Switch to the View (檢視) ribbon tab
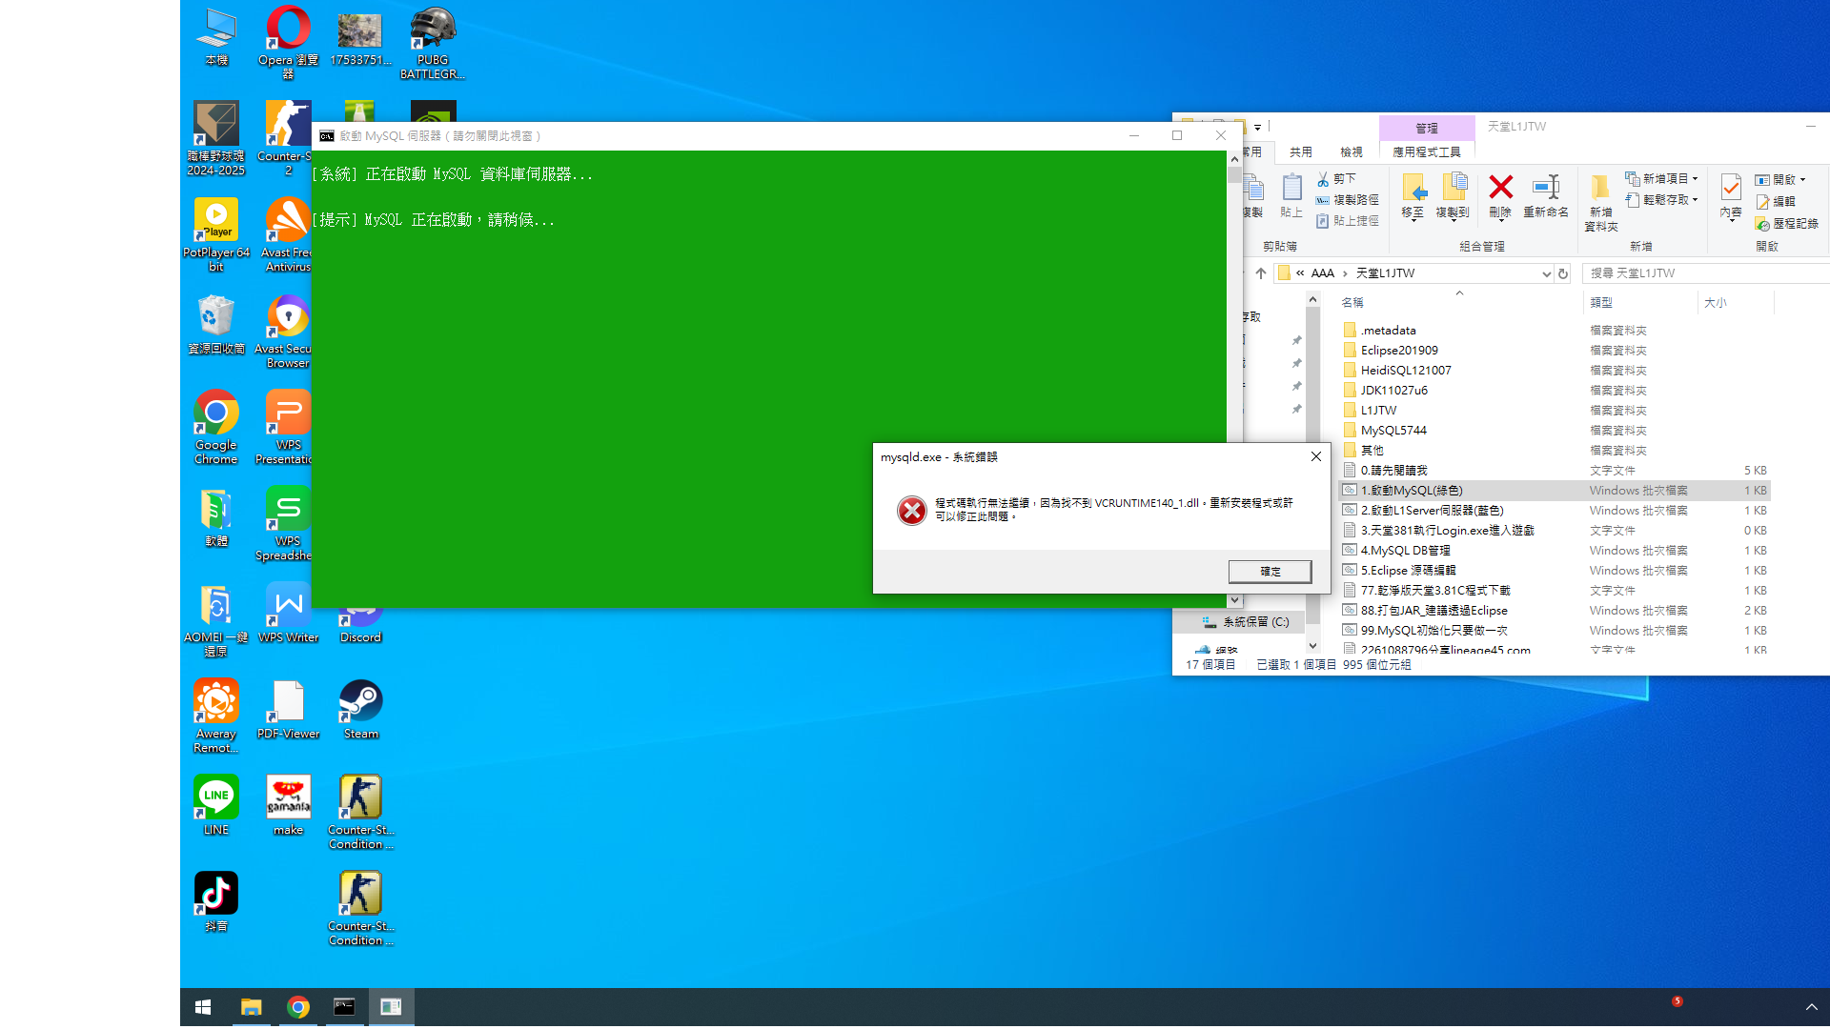 tap(1352, 152)
